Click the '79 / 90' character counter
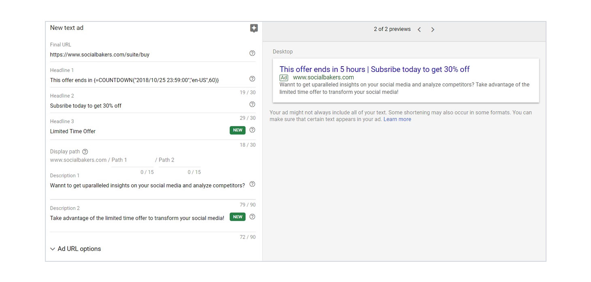Image resolution: width=591 pixels, height=282 pixels. pyautogui.click(x=248, y=205)
